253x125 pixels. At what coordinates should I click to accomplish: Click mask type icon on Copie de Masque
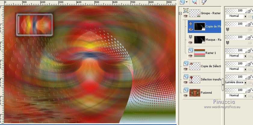point(190,24)
